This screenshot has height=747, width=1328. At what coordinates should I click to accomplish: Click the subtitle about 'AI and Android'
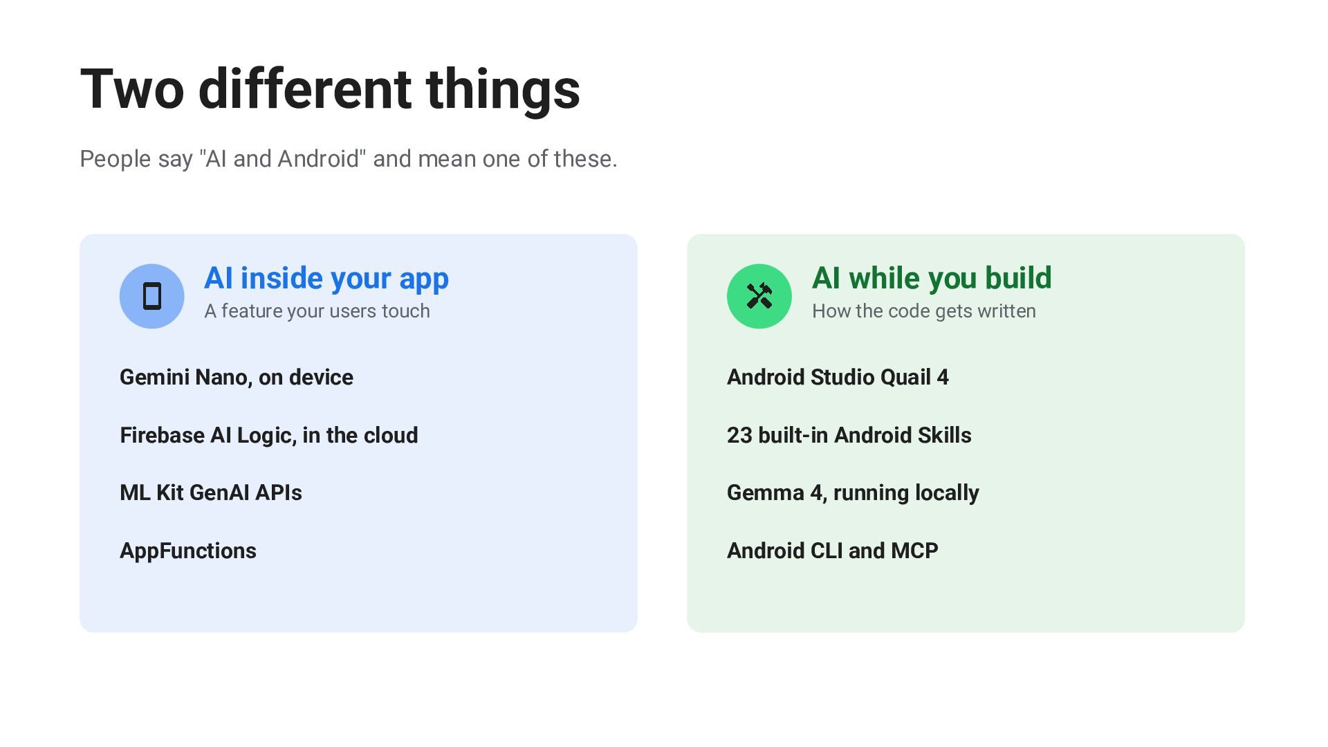tap(349, 159)
